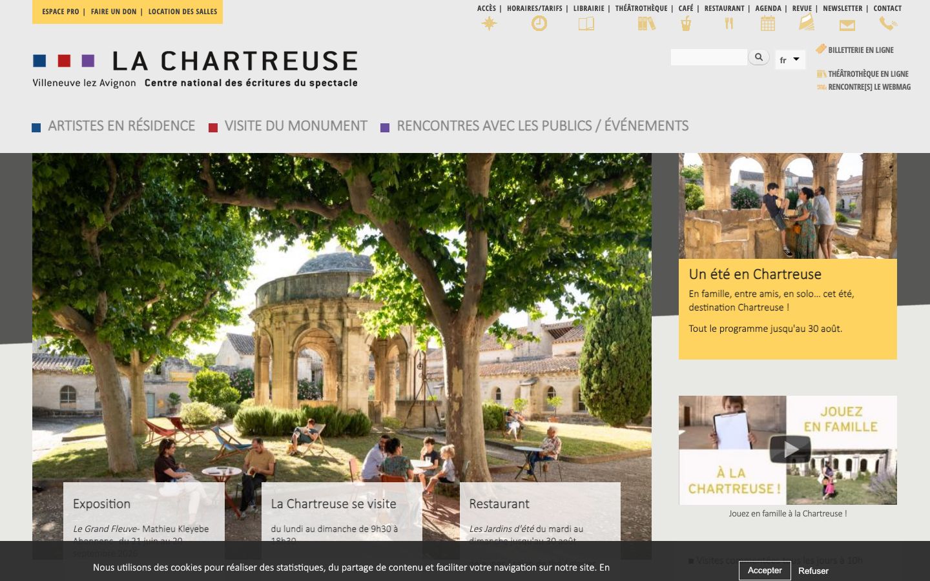Open Rencontre[s] le webmag link
930x581 pixels.
[x=869, y=87]
